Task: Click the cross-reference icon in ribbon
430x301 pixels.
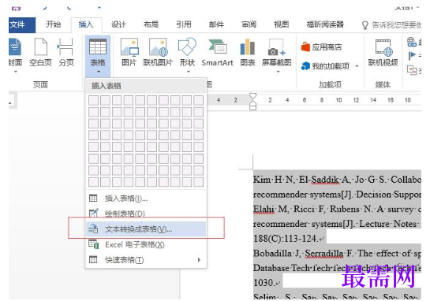Action: coord(411,70)
